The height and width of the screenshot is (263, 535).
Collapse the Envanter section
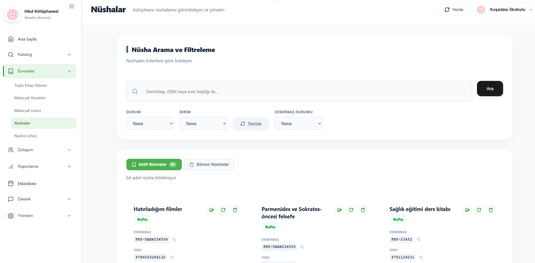pos(40,71)
